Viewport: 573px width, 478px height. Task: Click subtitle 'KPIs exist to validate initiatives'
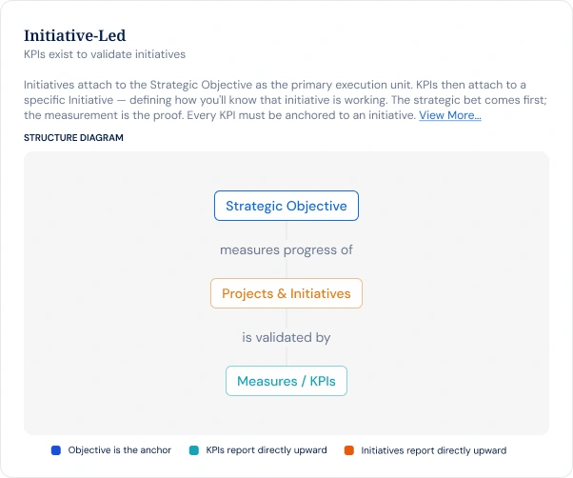105,54
